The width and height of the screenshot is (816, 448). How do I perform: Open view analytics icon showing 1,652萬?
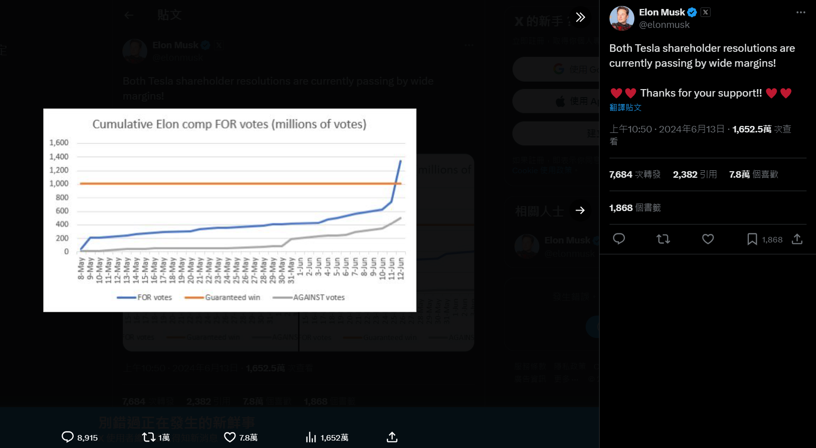(311, 437)
